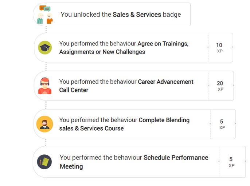Click Schedule Performance Meeting behaviour title
The width and height of the screenshot is (250, 186).
tap(176, 158)
